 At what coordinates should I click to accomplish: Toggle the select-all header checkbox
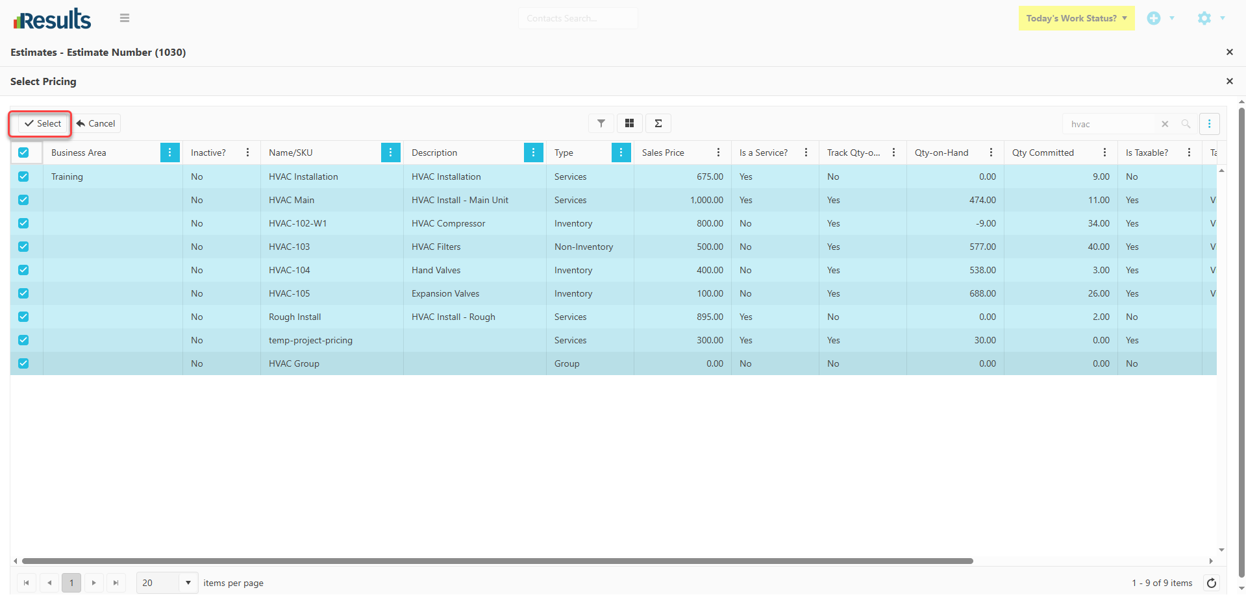[23, 153]
